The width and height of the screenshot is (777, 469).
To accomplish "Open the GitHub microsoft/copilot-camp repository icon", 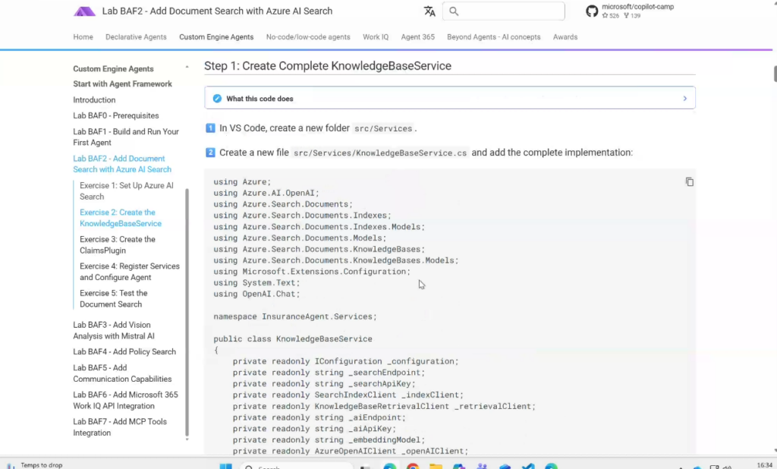I will pos(592,11).
